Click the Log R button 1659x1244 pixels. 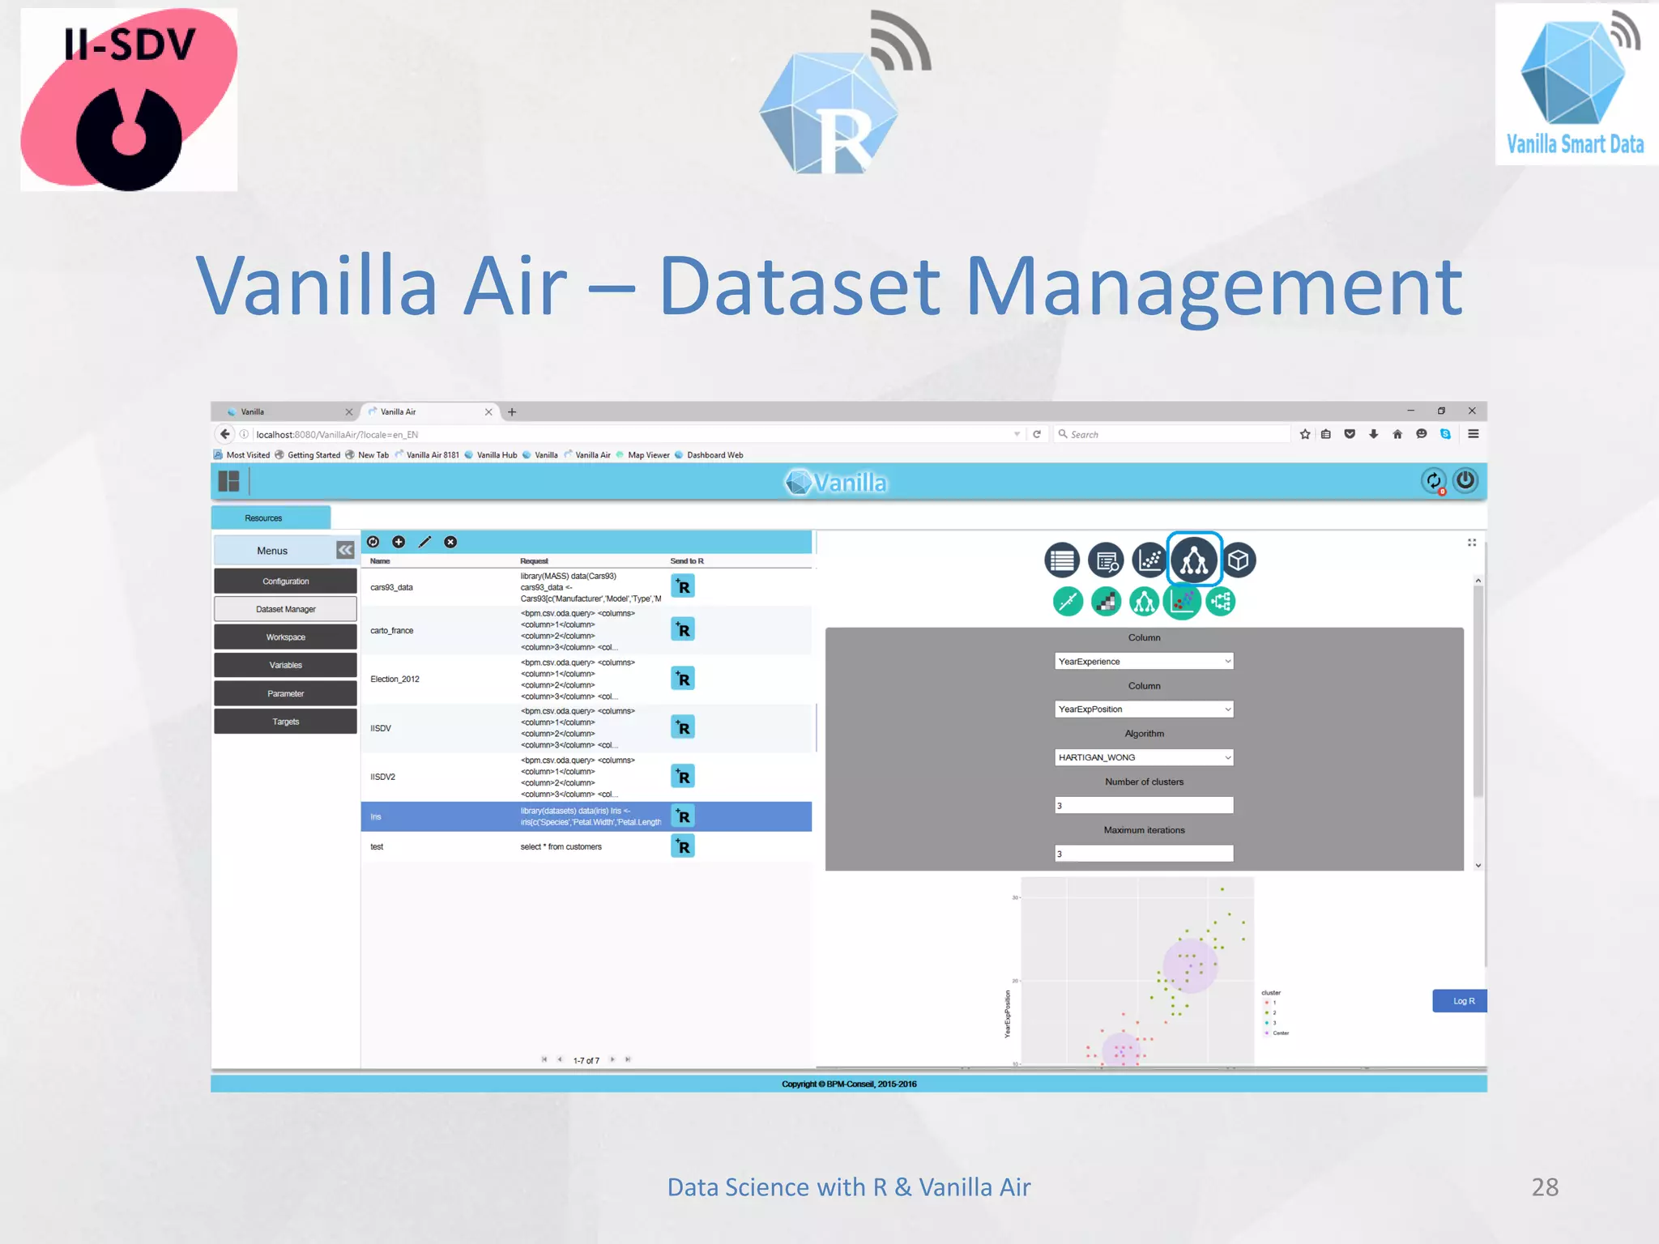1460,1001
